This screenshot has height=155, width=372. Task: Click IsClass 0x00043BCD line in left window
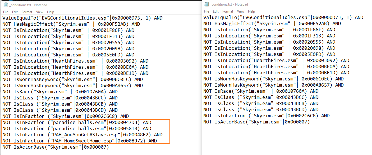click(x=60, y=110)
